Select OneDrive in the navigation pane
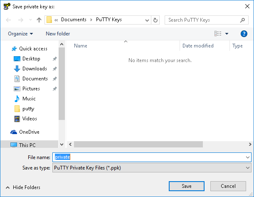Image resolution: width=254 pixels, height=197 pixels. coord(25,132)
